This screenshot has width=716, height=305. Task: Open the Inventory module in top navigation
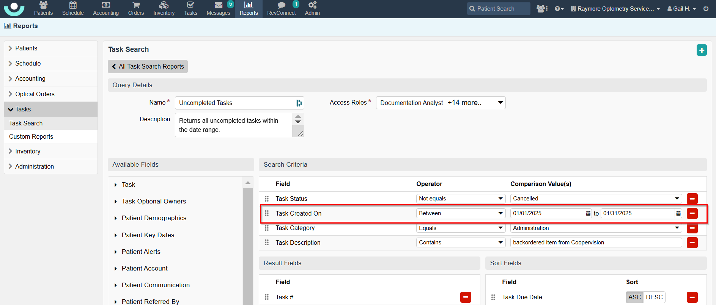pos(164,8)
